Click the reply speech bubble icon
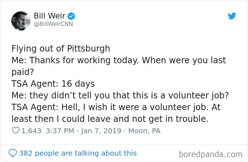Screen dimensions: 248x162 pos(13,153)
